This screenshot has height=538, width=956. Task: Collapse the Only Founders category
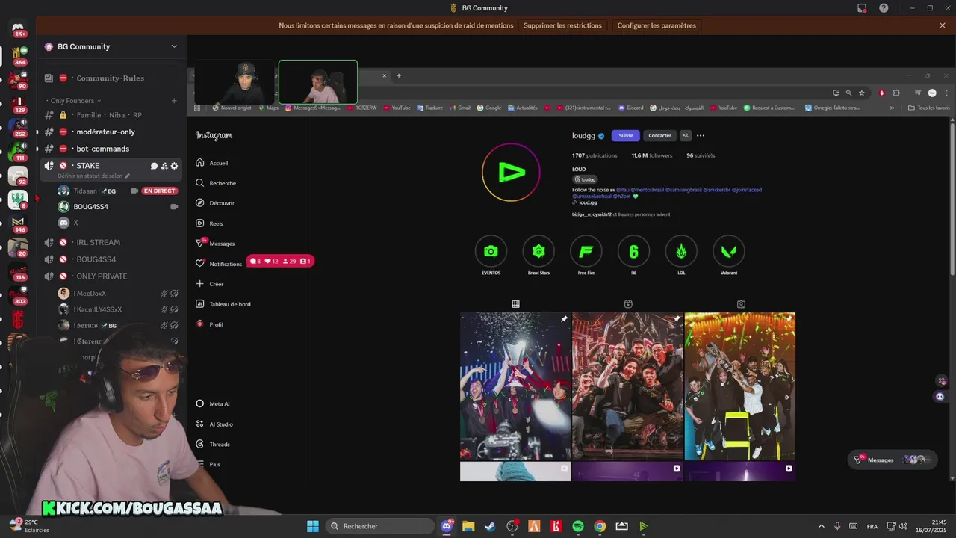[75, 101]
